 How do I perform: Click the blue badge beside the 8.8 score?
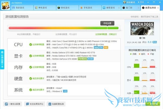pyautogui.click(x=155, y=42)
